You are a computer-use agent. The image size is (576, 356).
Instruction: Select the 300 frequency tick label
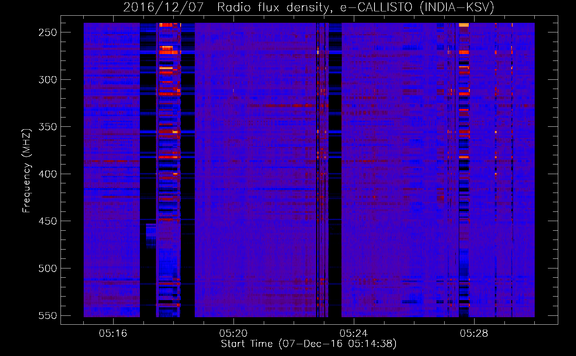tap(48, 80)
